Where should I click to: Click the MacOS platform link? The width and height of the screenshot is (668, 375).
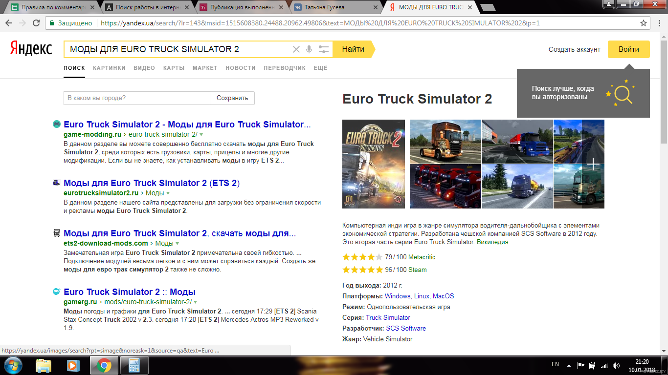tap(443, 296)
